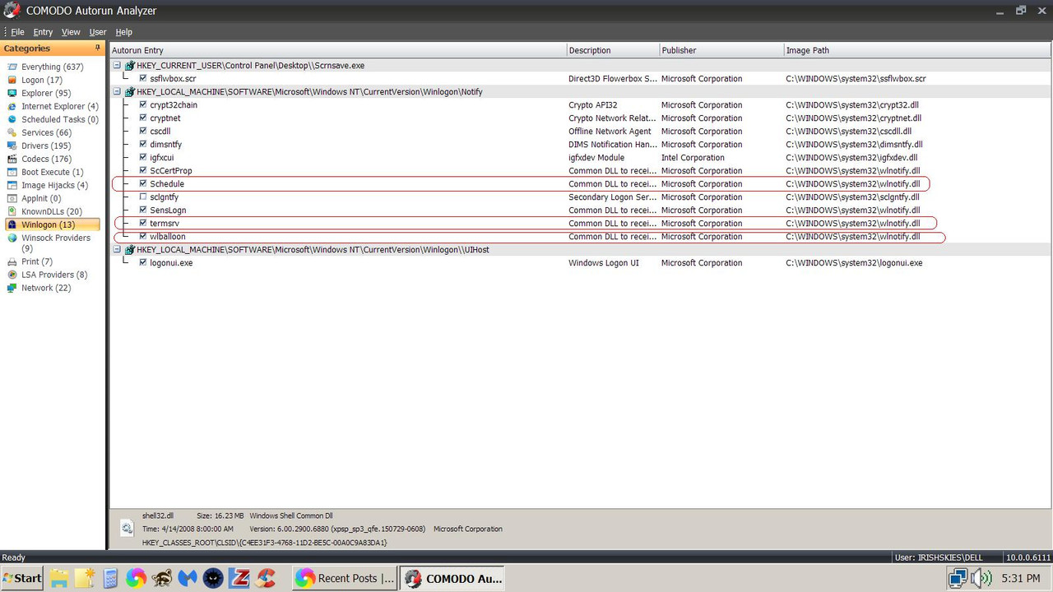This screenshot has height=592, width=1053.
Task: Open Malwarebytes icon in the taskbar
Action: 188,578
